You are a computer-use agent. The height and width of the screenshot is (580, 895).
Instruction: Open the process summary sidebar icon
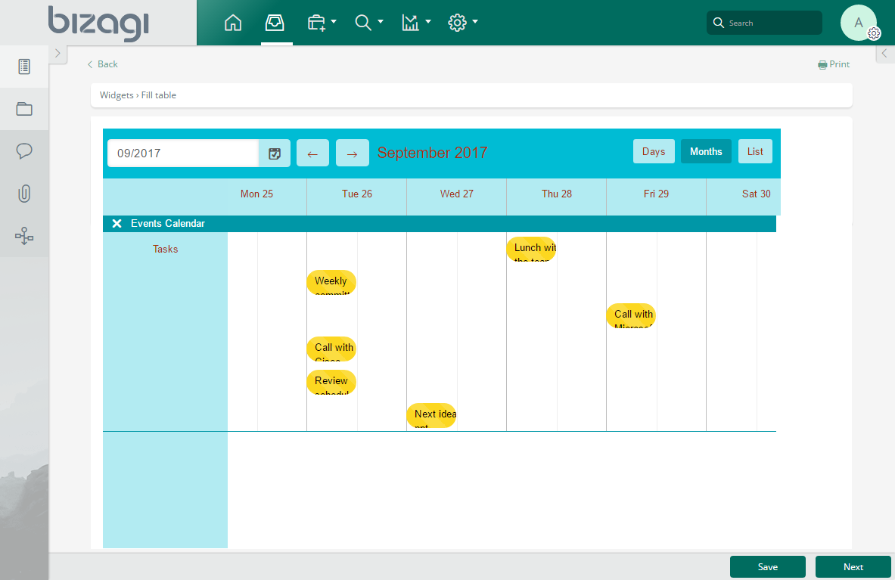24,67
